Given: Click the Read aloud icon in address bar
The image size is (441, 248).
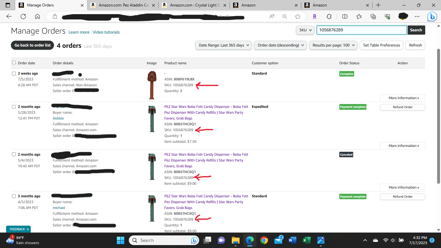Looking at the screenshot, I should click(272, 16).
